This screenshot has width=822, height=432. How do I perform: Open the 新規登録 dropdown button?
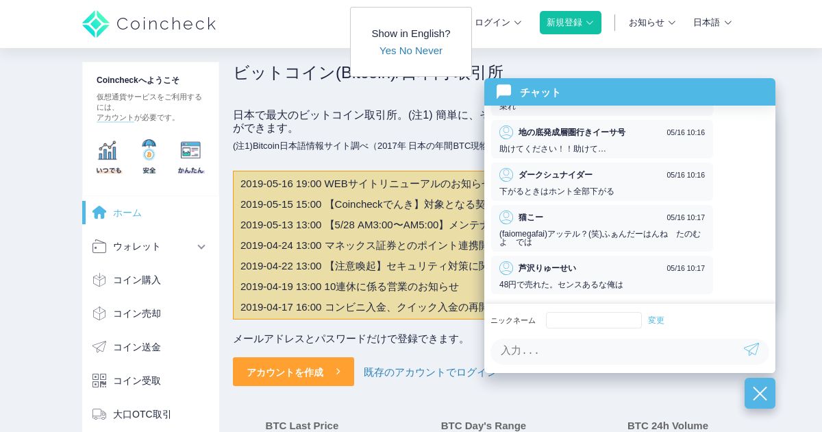pyautogui.click(x=571, y=23)
